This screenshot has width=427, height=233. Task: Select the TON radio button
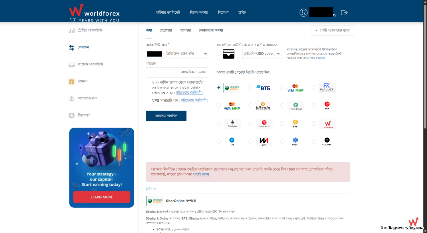(x=219, y=142)
